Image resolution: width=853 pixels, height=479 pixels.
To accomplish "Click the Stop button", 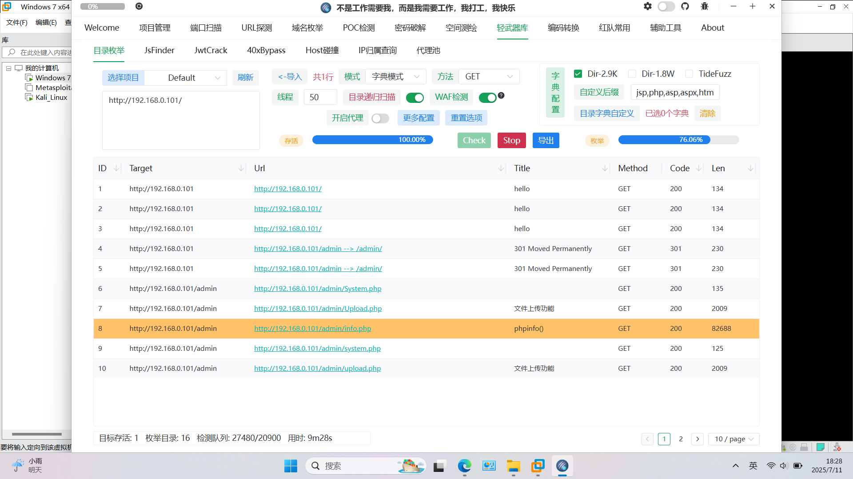I will (x=511, y=140).
